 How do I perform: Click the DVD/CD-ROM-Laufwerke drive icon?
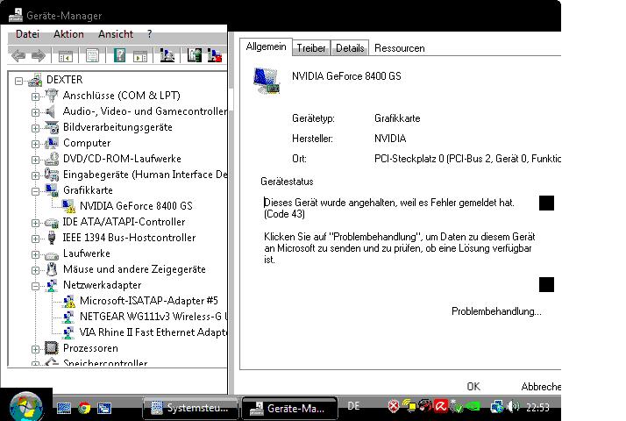(x=52, y=159)
